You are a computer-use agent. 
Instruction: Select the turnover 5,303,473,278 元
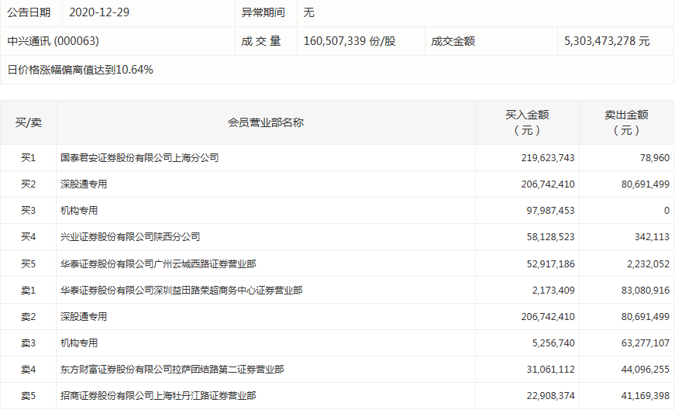pyautogui.click(x=607, y=41)
